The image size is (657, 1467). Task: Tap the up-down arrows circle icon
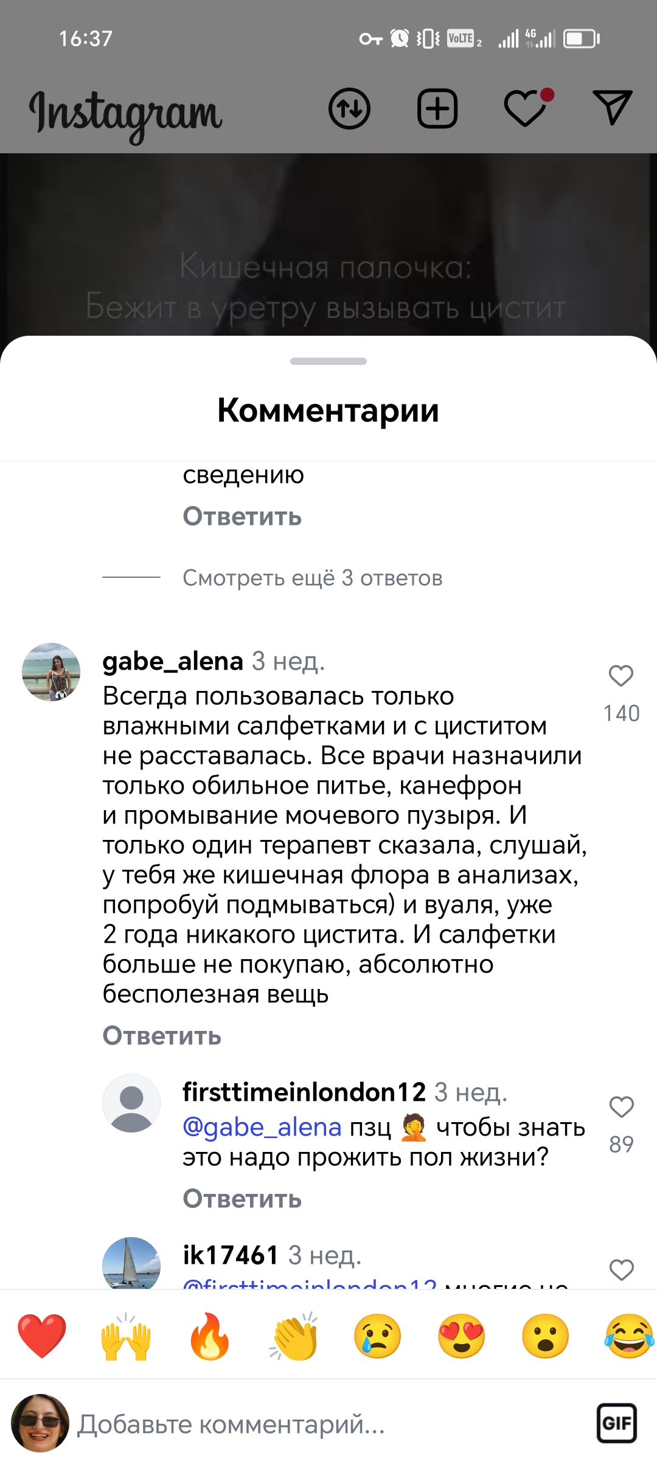(x=350, y=109)
